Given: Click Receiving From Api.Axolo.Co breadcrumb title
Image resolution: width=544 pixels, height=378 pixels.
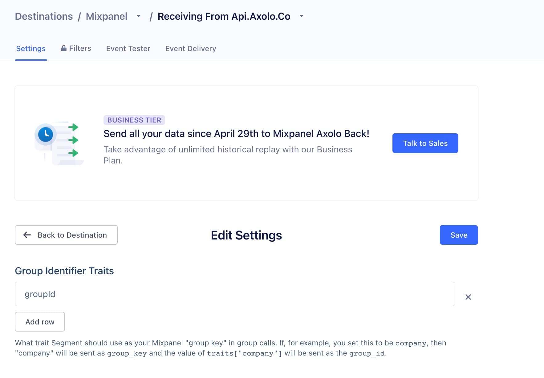Looking at the screenshot, I should coord(224,16).
